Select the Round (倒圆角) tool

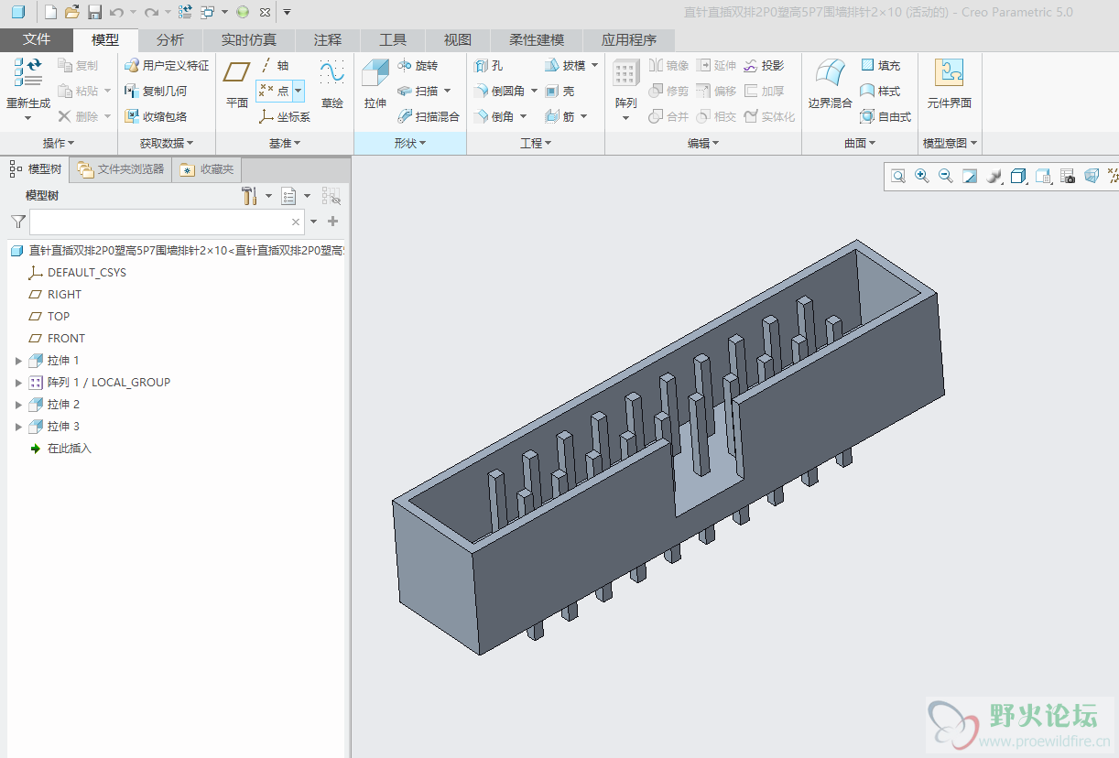pos(499,92)
